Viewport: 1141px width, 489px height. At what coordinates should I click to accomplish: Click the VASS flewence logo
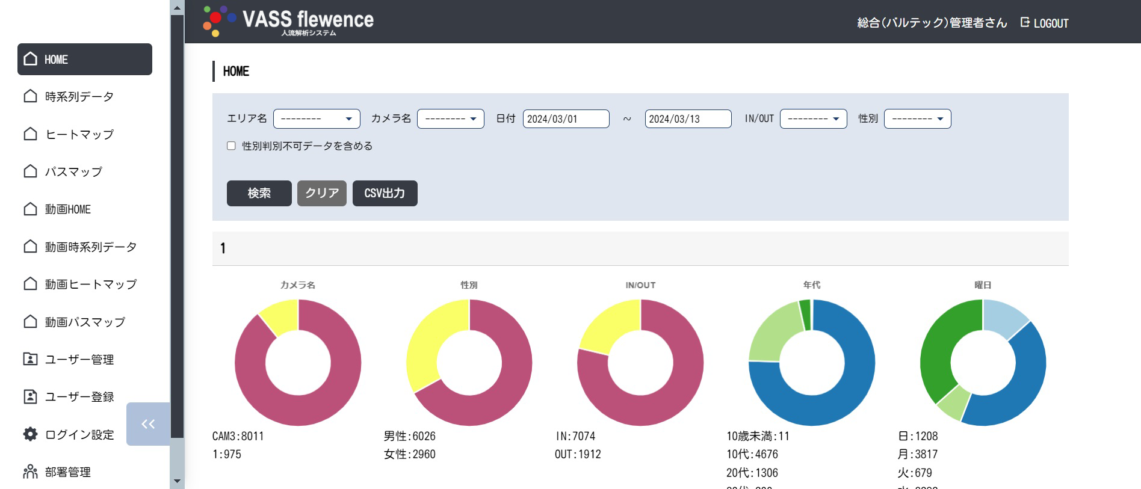tap(288, 22)
